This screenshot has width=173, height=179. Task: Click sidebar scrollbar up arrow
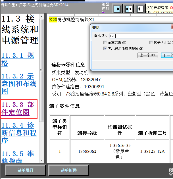41,16
